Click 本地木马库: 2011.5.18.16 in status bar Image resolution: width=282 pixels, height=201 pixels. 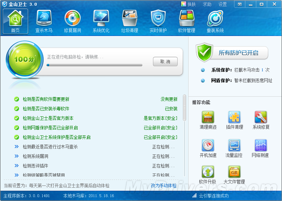[89, 196]
